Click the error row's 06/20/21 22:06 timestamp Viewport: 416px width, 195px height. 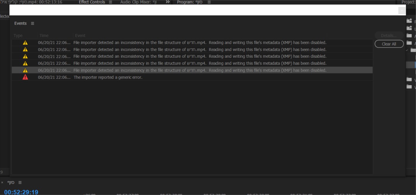click(x=54, y=77)
